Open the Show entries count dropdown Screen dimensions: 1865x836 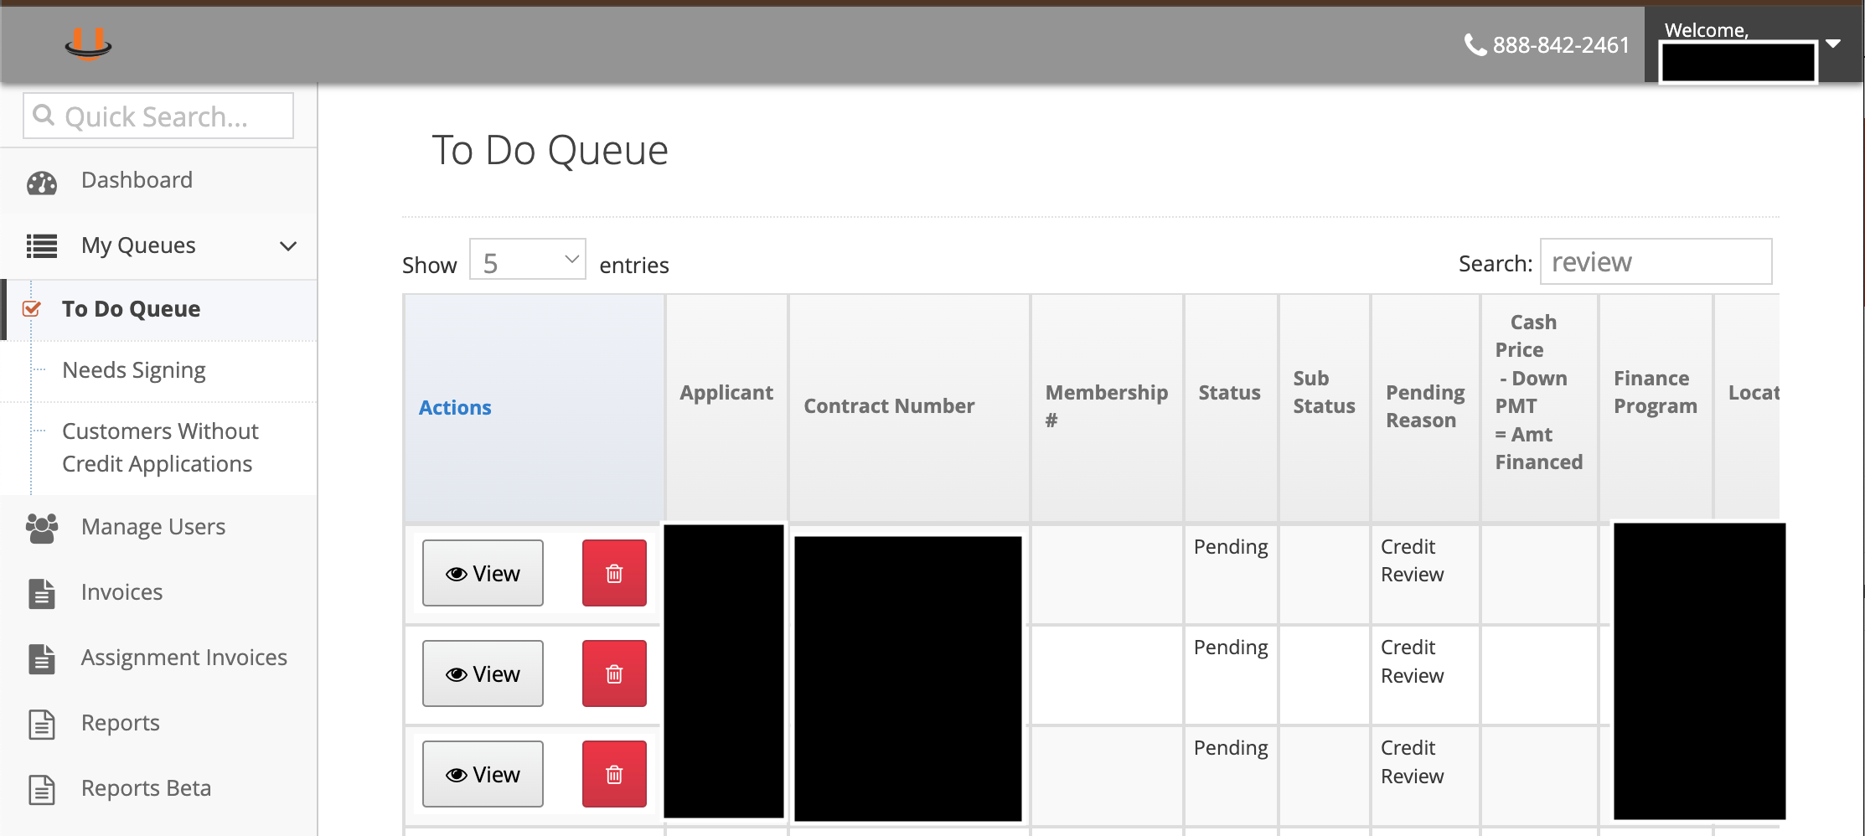point(528,260)
